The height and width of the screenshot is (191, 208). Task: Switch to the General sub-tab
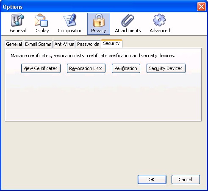click(14, 44)
